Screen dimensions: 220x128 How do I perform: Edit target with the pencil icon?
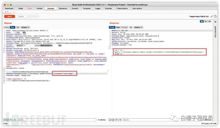[212, 17]
